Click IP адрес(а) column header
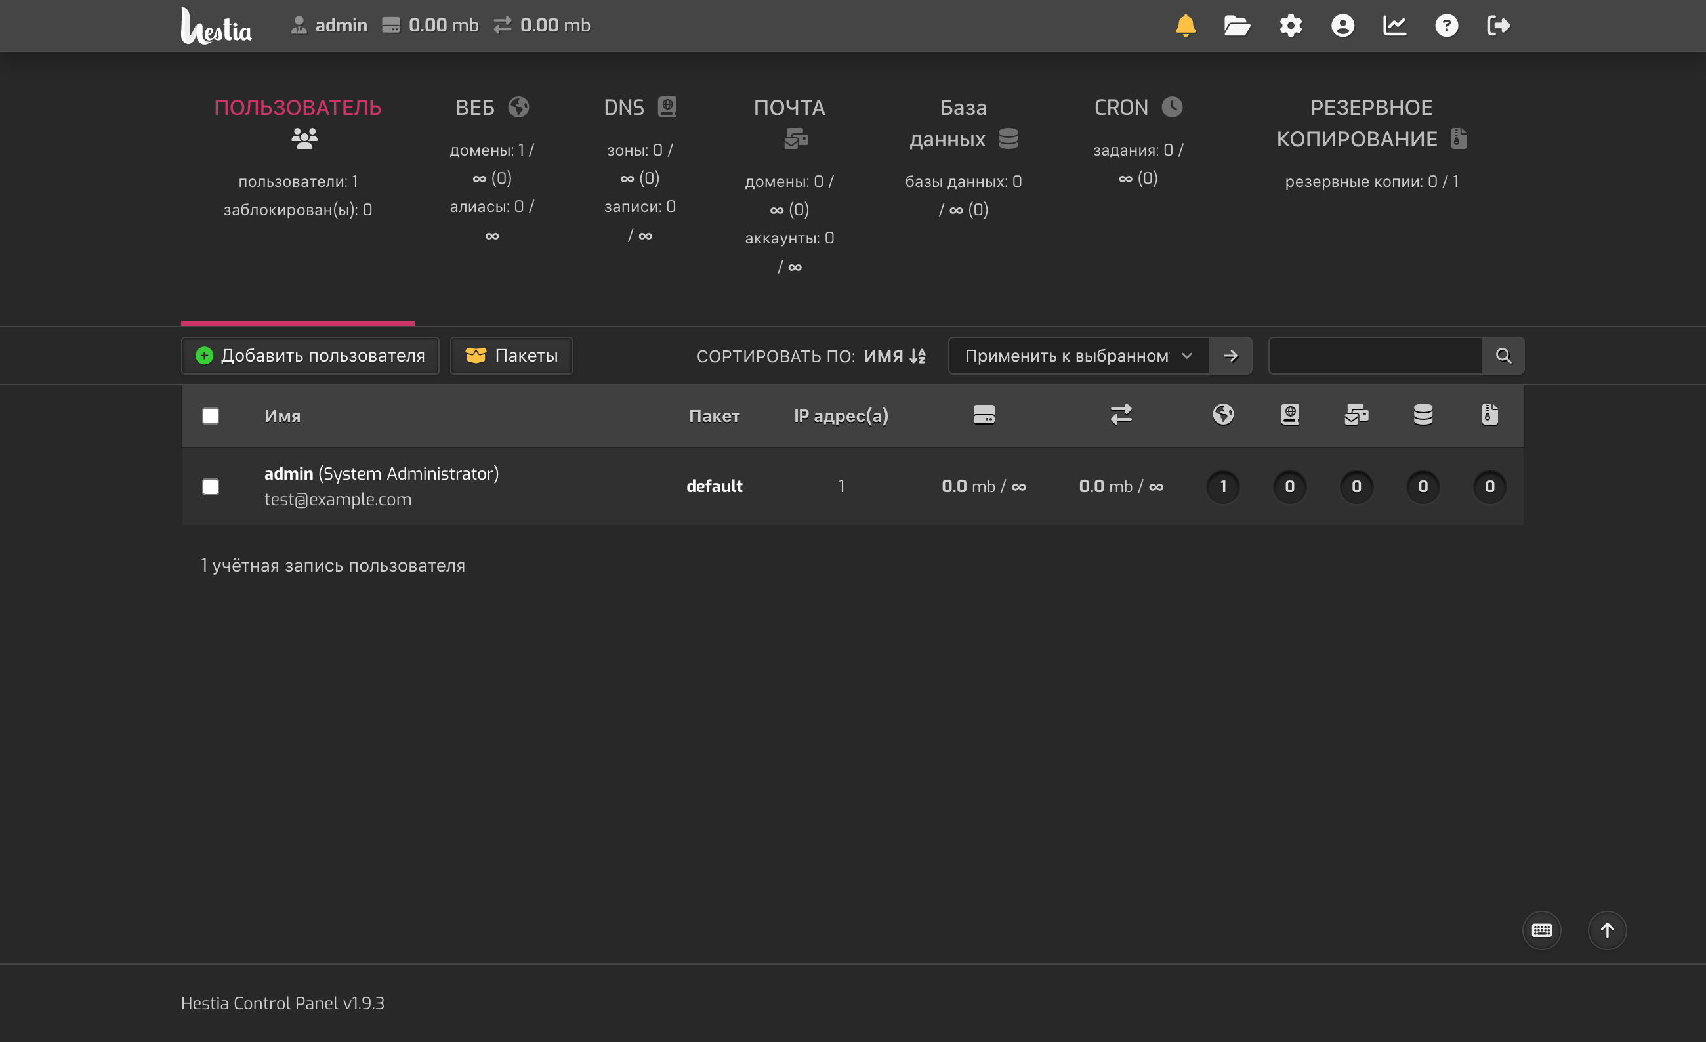This screenshot has width=1706, height=1042. (x=841, y=416)
